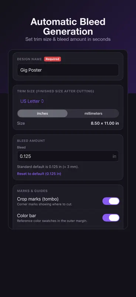The height and width of the screenshot is (297, 136).
Task: Click the red Required badge
Action: click(x=52, y=59)
